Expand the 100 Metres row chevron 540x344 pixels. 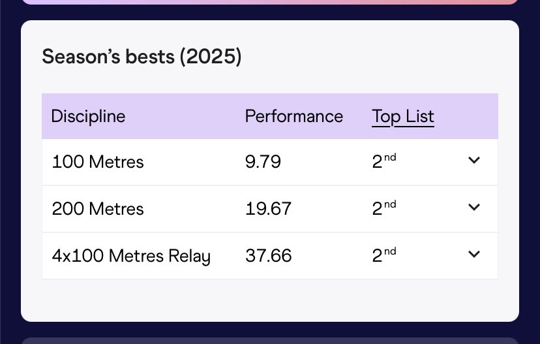474,161
